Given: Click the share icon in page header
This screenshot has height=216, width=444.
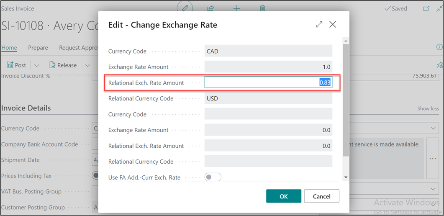Looking at the screenshot, I should (211, 8).
